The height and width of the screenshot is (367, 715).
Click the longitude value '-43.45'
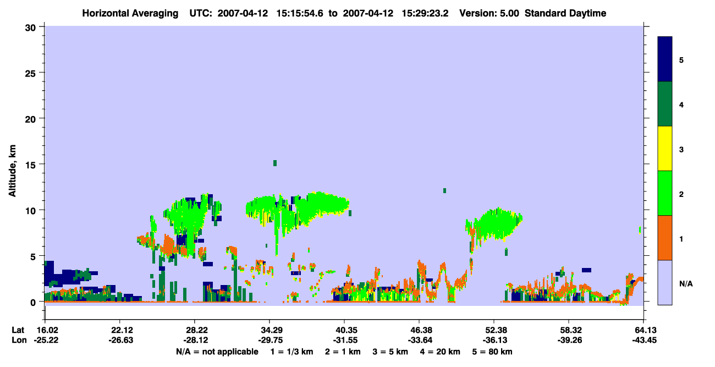(643, 341)
